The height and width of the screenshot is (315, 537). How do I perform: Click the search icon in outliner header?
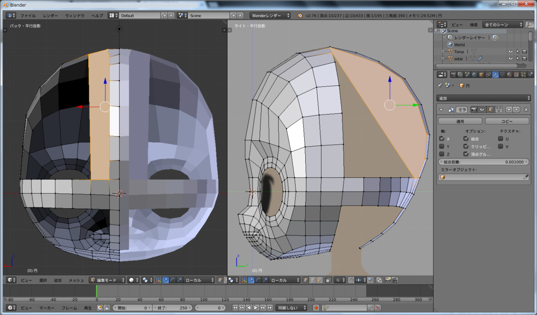click(529, 25)
